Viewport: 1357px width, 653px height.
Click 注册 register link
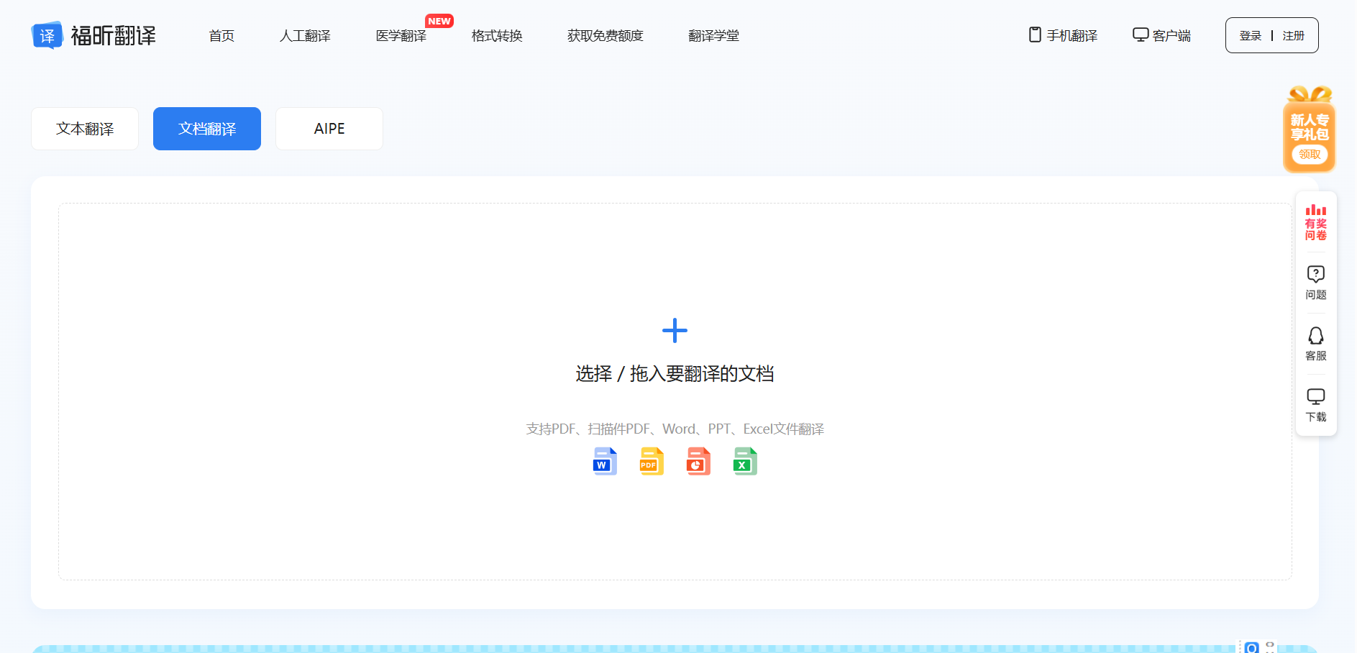tap(1293, 36)
